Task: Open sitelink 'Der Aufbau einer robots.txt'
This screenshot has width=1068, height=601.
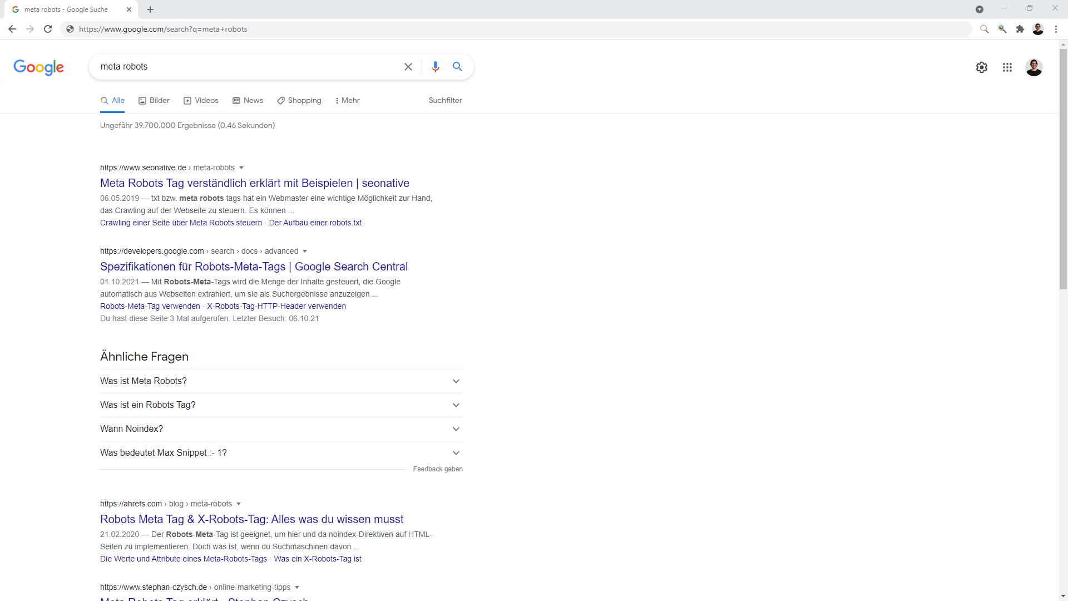Action: (x=315, y=223)
